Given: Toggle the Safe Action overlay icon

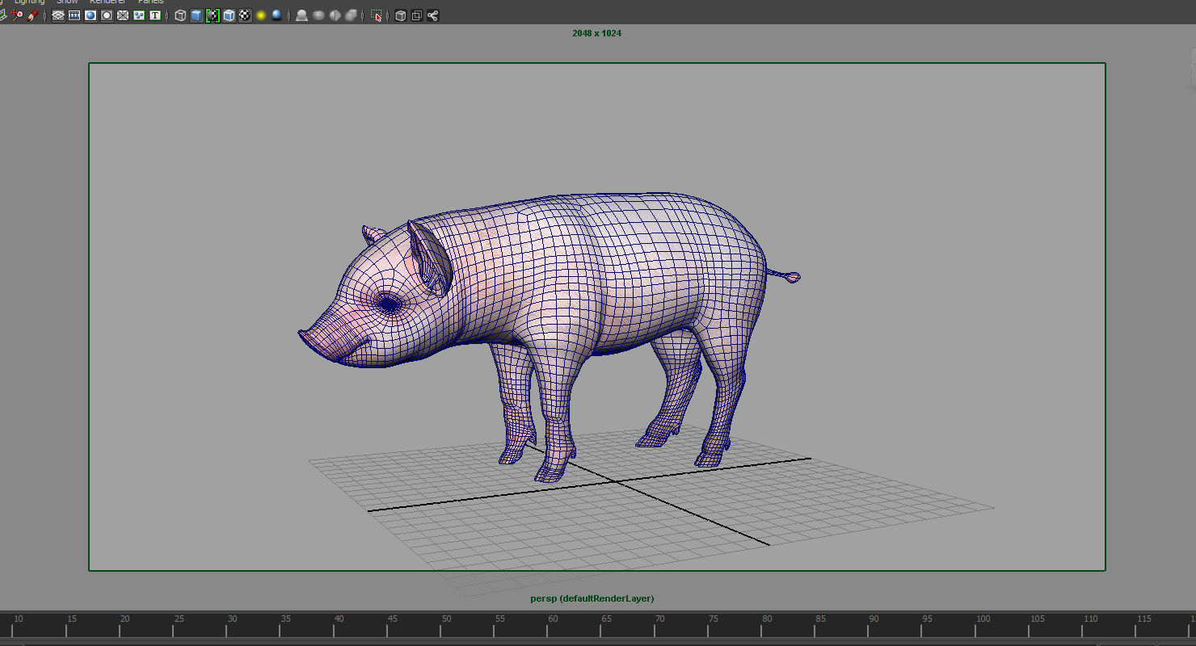Looking at the screenshot, I should point(139,15).
